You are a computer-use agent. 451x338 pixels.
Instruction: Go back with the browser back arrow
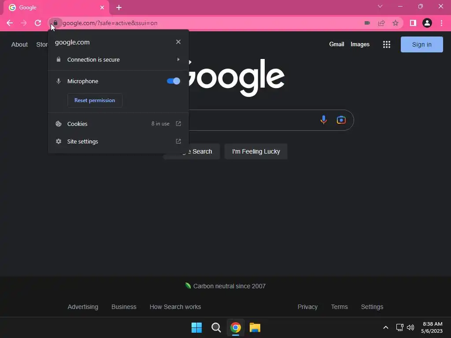pos(10,23)
